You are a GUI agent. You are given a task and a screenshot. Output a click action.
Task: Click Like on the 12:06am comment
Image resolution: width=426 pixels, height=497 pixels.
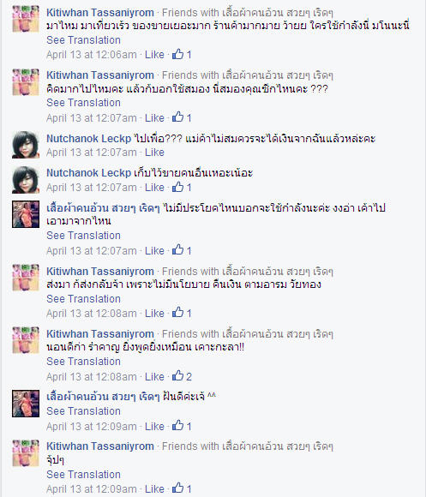click(x=154, y=55)
